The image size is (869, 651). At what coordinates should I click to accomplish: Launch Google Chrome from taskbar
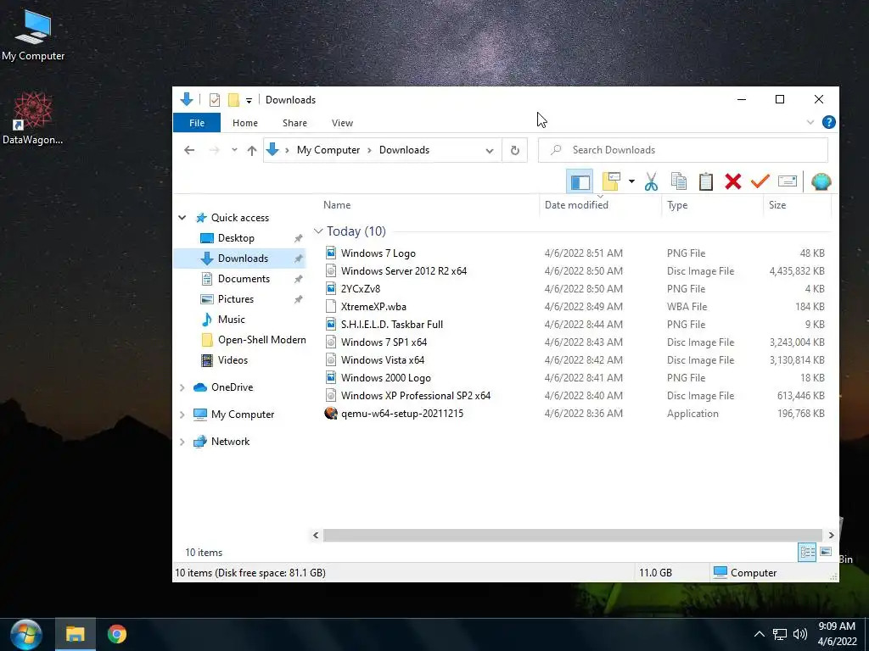coord(117,634)
